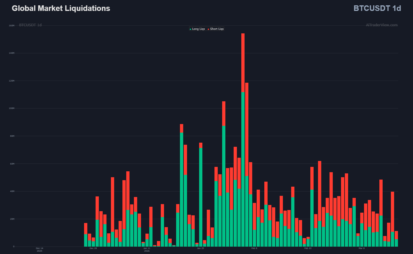Open the AiTraderView.com watermark link
Screen dimensions: 413x254
381,25
